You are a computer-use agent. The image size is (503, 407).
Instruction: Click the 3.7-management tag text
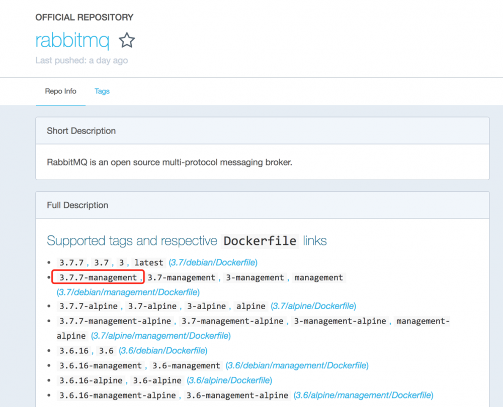click(x=181, y=278)
